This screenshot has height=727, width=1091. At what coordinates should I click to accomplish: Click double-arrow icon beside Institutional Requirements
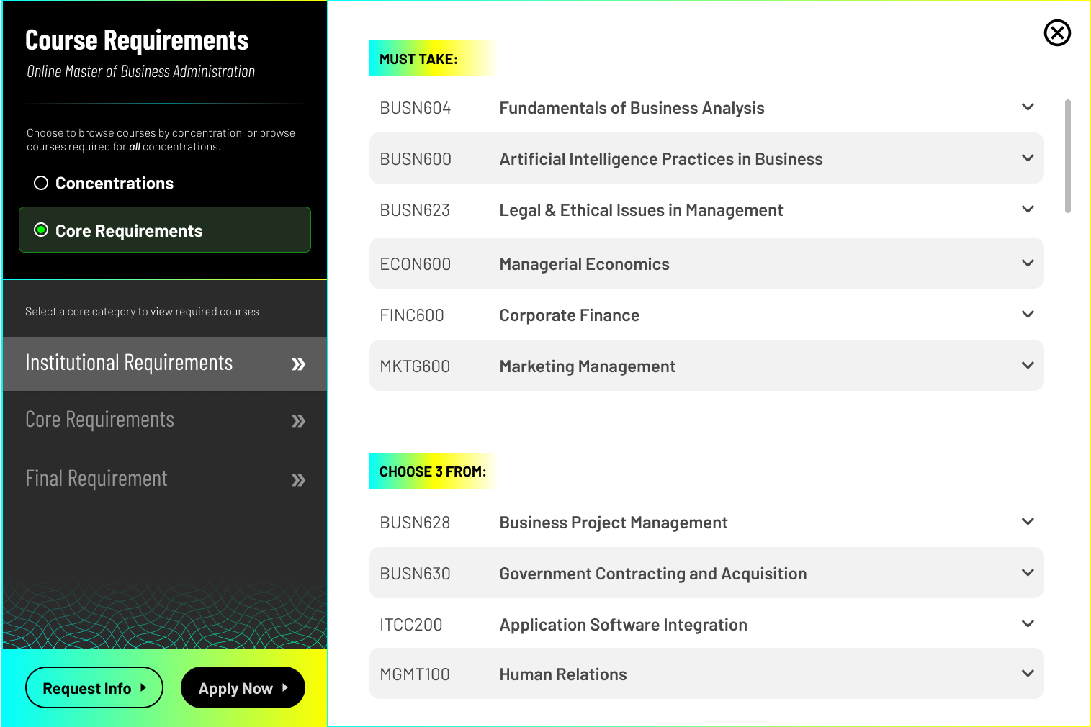click(298, 364)
